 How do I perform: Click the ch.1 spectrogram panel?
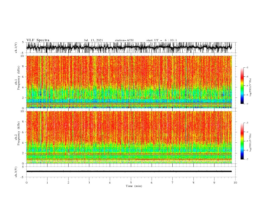click(x=129, y=82)
